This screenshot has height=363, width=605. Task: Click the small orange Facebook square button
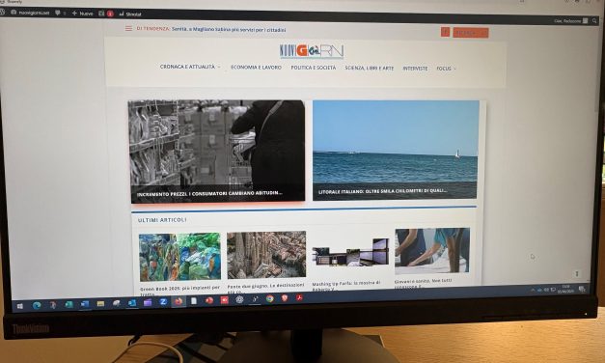(x=445, y=32)
